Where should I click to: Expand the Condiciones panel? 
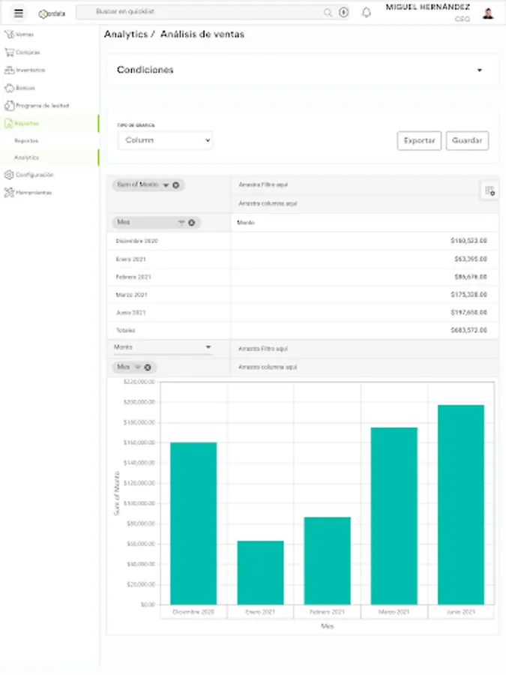pyautogui.click(x=479, y=70)
